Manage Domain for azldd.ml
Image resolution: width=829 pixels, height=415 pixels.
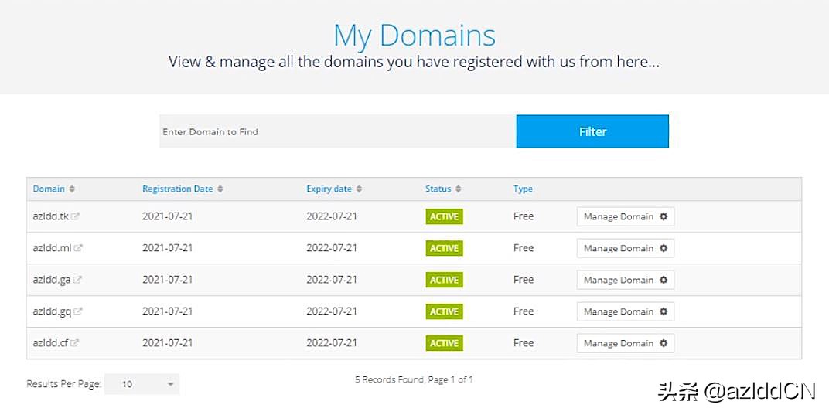(x=626, y=249)
